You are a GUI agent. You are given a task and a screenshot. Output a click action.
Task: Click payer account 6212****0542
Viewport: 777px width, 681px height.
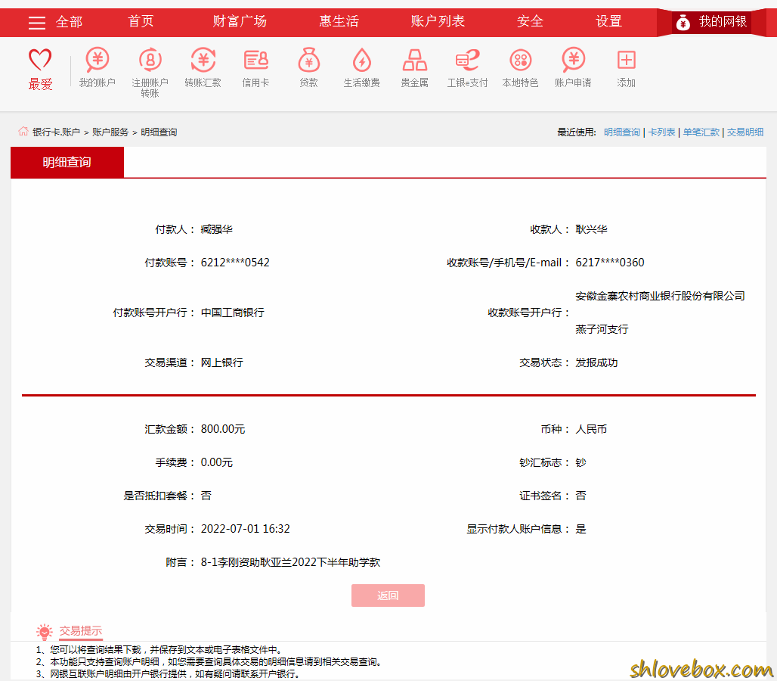pos(235,263)
